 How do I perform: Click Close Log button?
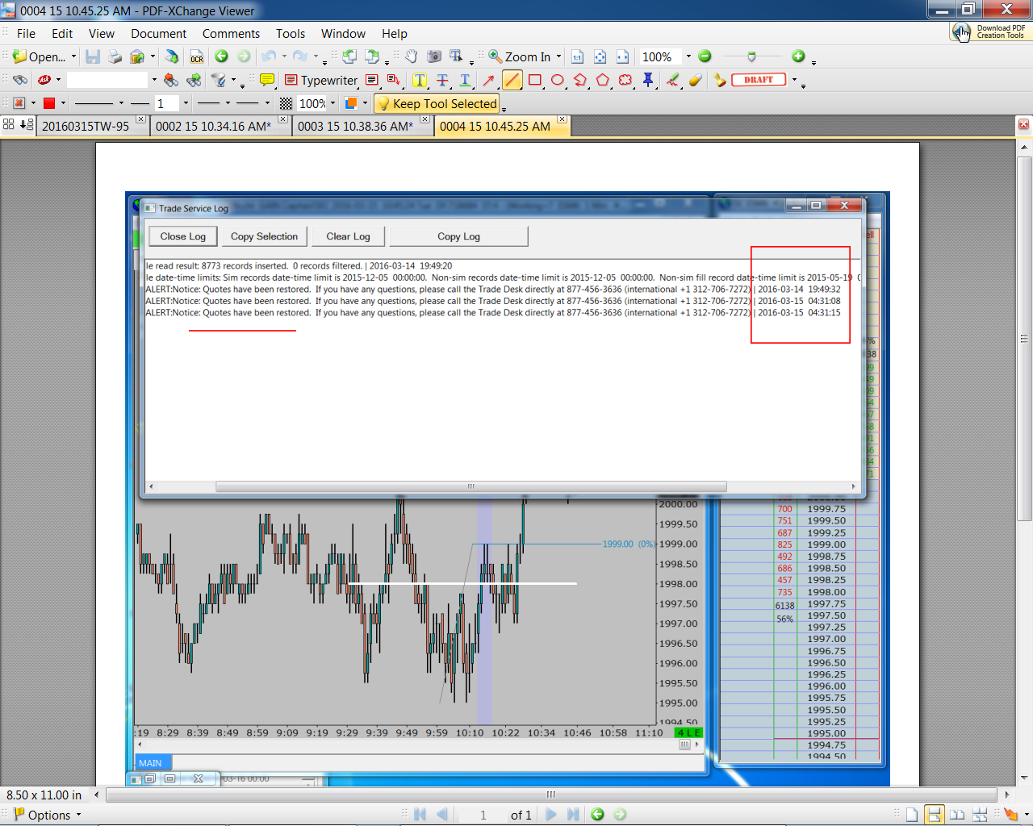pyautogui.click(x=183, y=236)
